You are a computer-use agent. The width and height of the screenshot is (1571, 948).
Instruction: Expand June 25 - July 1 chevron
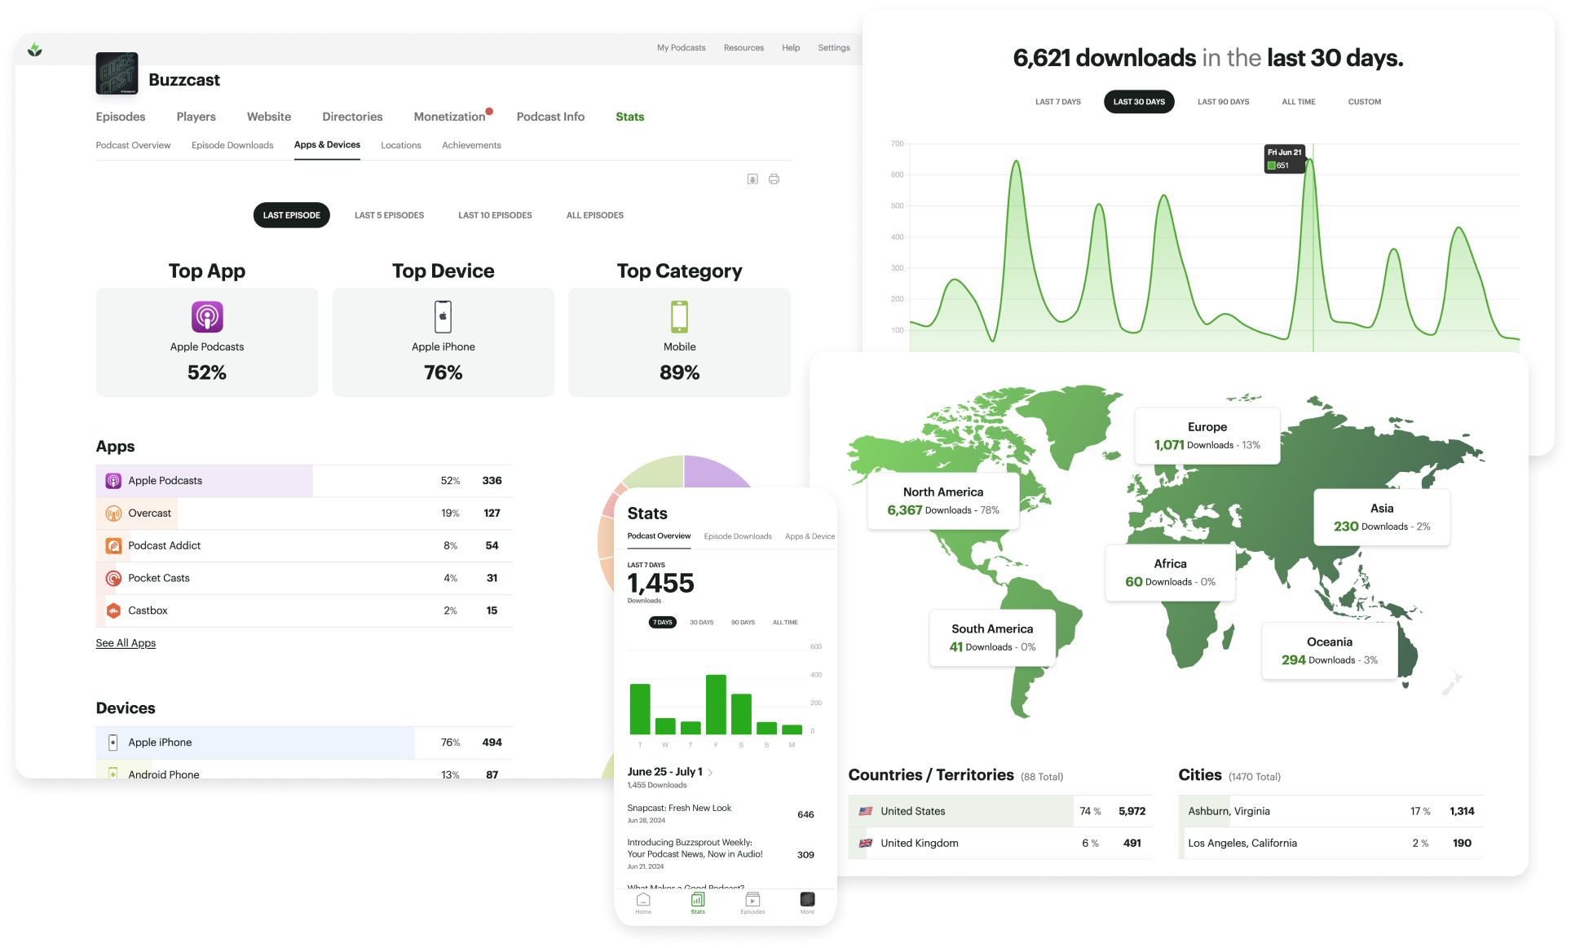click(711, 773)
